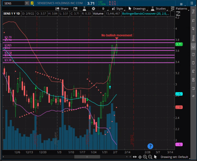Click the cyan 2.82 price bubble
Viewport: 197px width, 161px height.
[x=179, y=94]
